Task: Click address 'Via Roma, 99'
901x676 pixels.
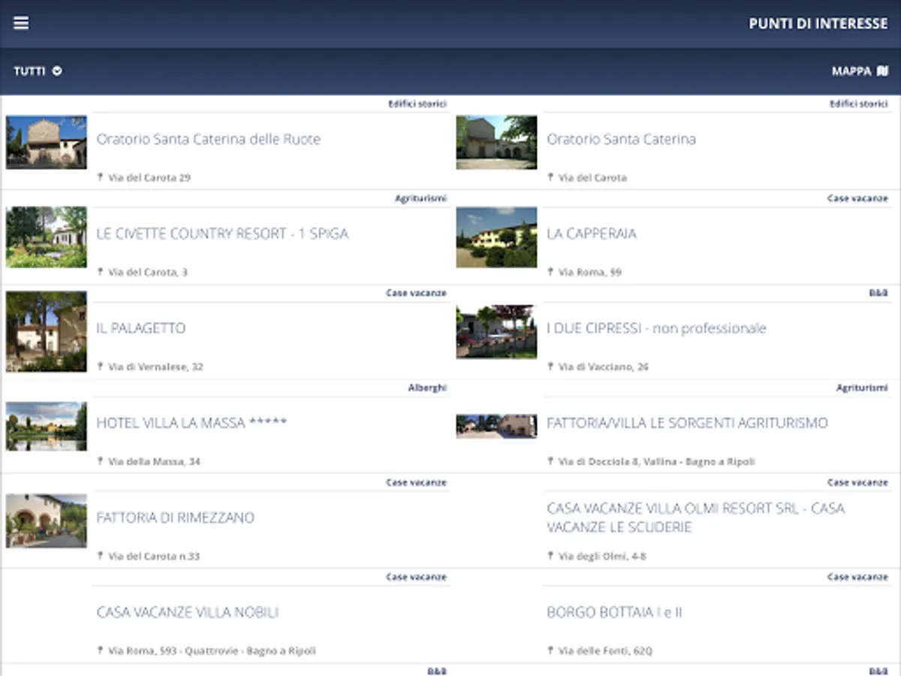Action: [x=590, y=273]
